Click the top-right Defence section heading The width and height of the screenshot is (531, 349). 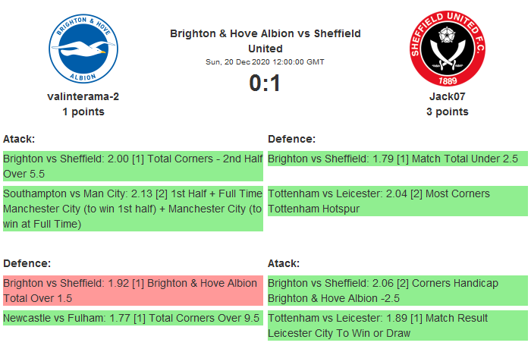click(291, 139)
